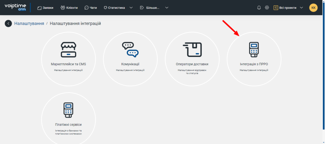Click the Інтеграція з ПРРО terminal icon
Screen dimensions: 325x144
pyautogui.click(x=254, y=50)
